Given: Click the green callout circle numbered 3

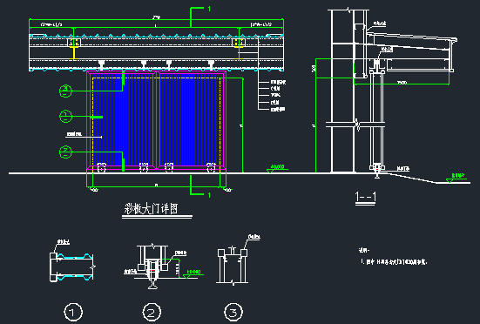Looking at the screenshot, I should [65, 91].
